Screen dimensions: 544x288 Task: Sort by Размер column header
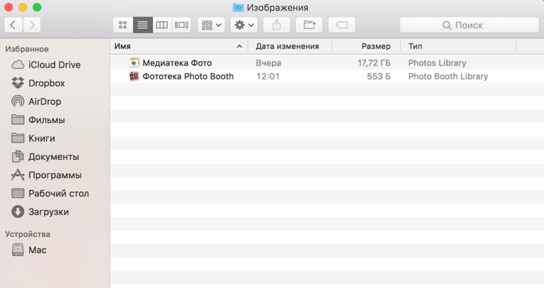[x=366, y=46]
